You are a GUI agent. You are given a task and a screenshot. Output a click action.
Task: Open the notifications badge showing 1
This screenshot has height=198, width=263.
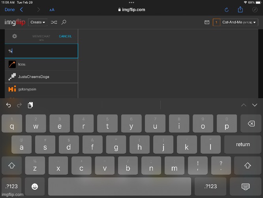[216, 22]
